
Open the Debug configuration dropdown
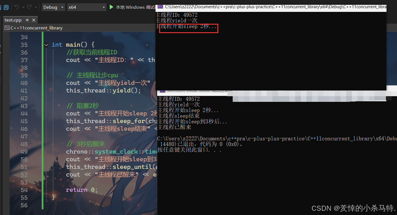click(x=53, y=7)
